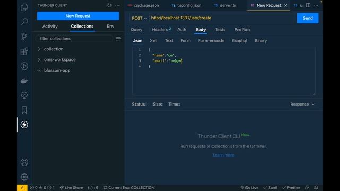340x191 pixels.
Task: Open the Accounts profile icon
Action: (24, 162)
